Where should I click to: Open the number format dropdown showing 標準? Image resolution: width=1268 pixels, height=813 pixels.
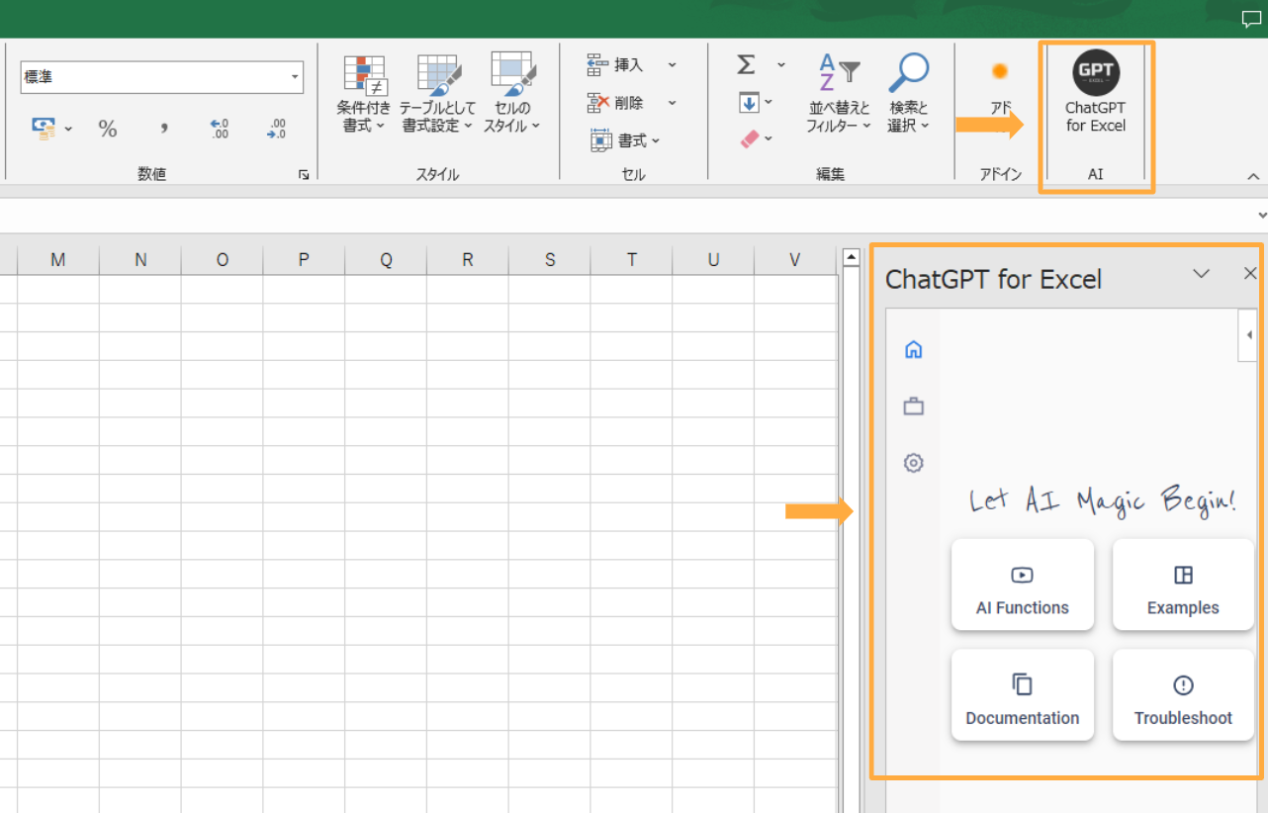click(293, 77)
